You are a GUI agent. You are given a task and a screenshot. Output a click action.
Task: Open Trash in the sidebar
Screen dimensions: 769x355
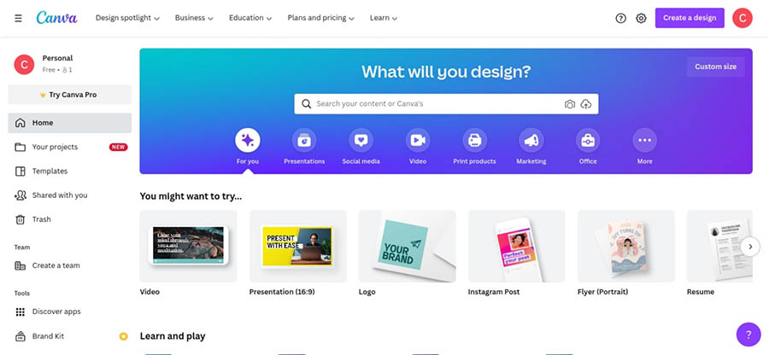tap(70, 219)
